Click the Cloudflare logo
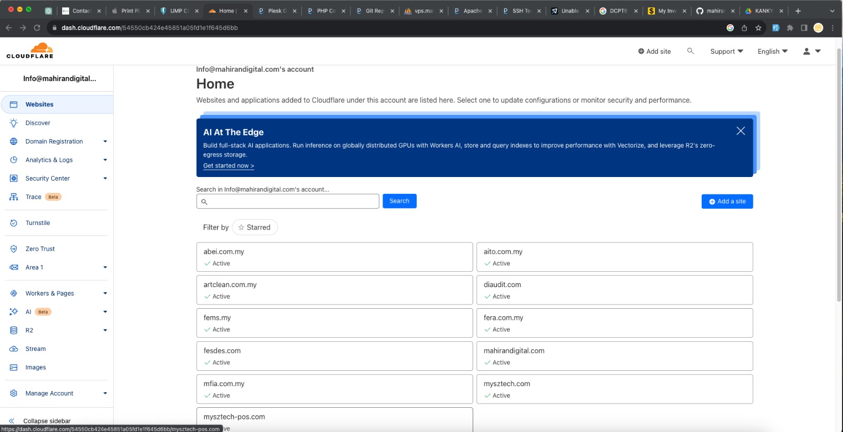The image size is (843, 432). [30, 51]
